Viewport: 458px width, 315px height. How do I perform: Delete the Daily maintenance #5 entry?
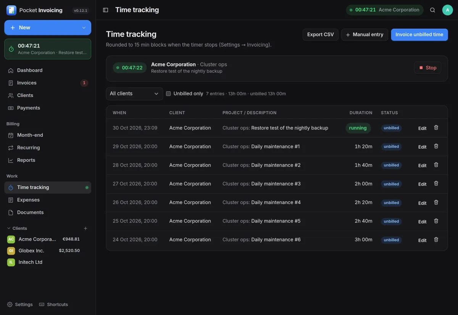tap(436, 221)
